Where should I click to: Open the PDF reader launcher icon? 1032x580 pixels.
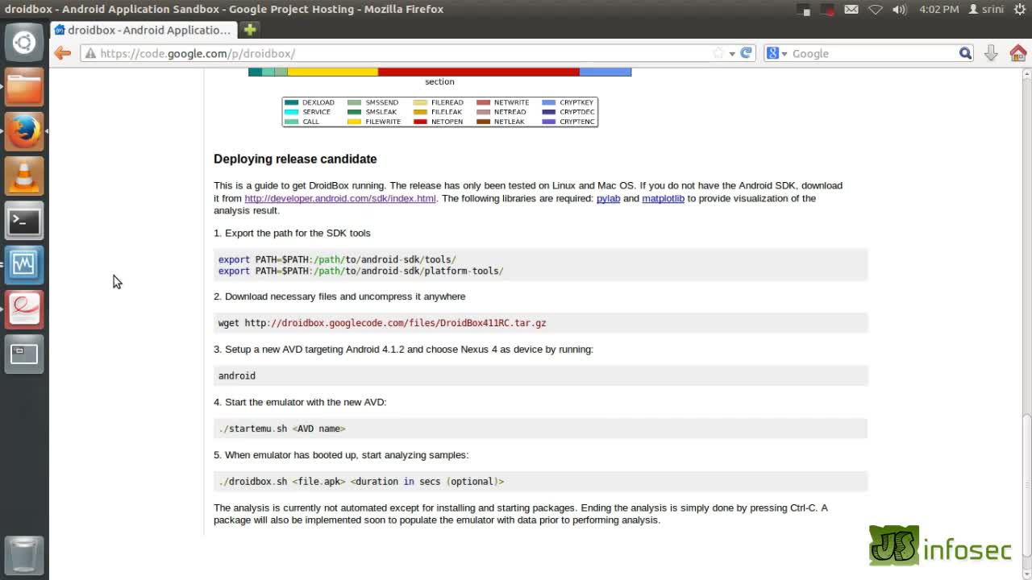point(24,309)
